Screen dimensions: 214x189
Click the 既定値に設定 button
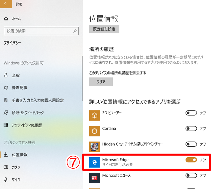(104, 29)
